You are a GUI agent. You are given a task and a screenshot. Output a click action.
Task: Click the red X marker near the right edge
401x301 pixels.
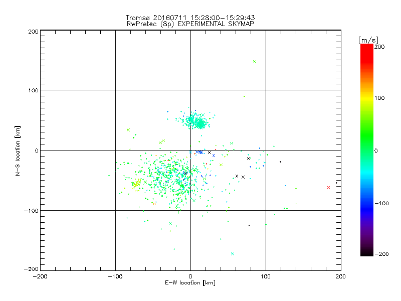(329, 187)
